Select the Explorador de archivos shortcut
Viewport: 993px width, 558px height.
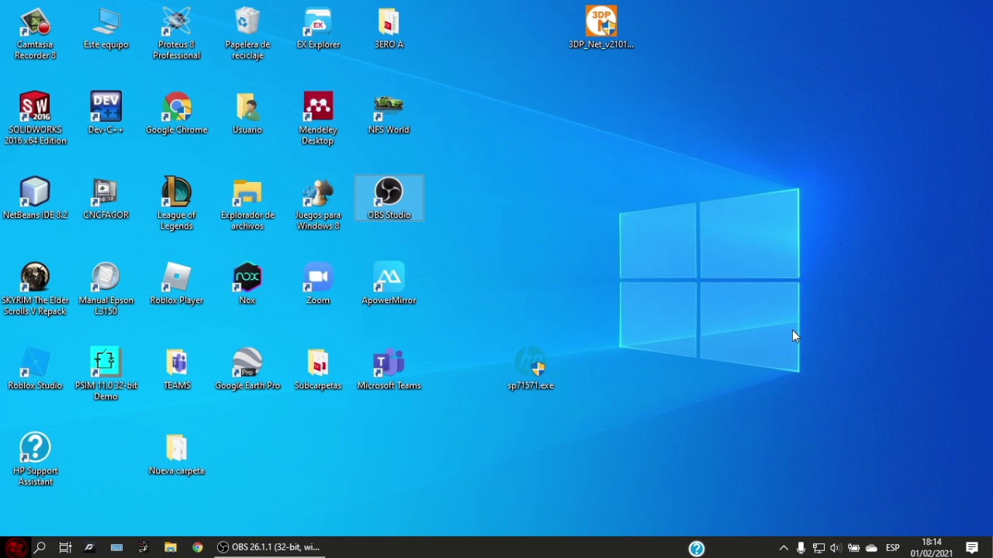[247, 205]
